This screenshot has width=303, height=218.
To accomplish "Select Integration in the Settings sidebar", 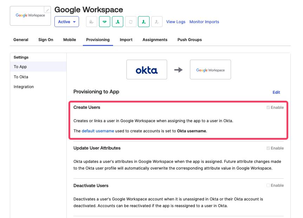I will coord(24,87).
